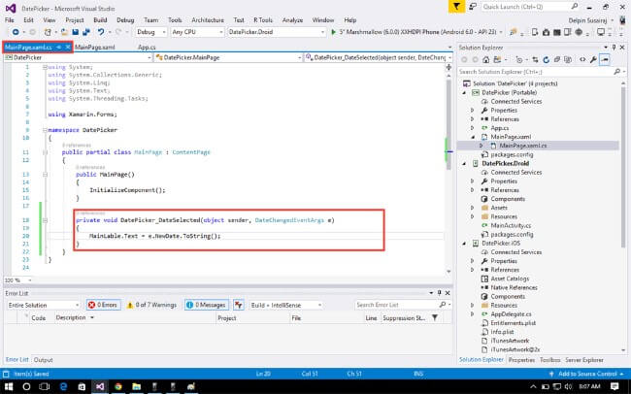Viewport: 631px width, 394px height.
Task: Click the yellow notifications flag icon
Action: coord(457,7)
